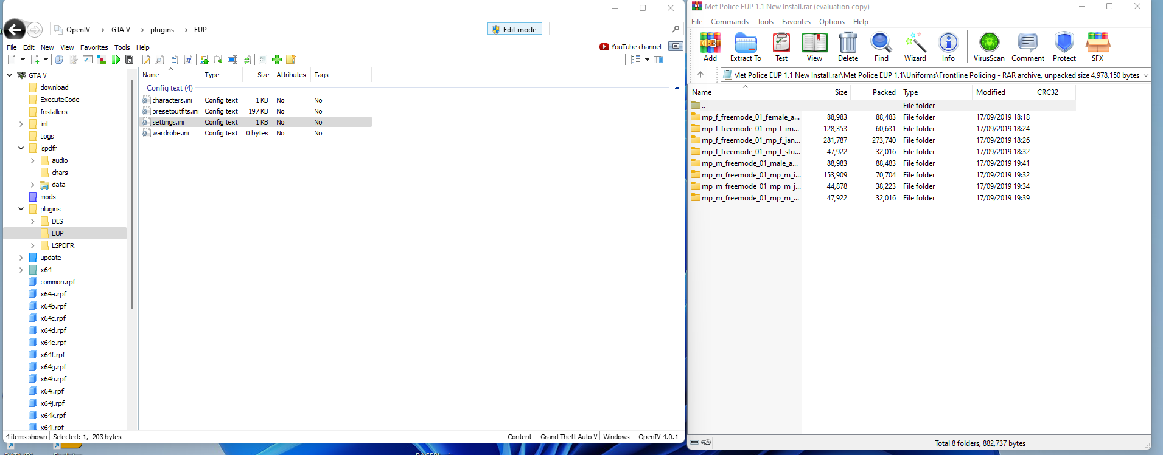Screen dimensions: 1163x455
Task: Expand the update folder in tree
Action: [21, 258]
